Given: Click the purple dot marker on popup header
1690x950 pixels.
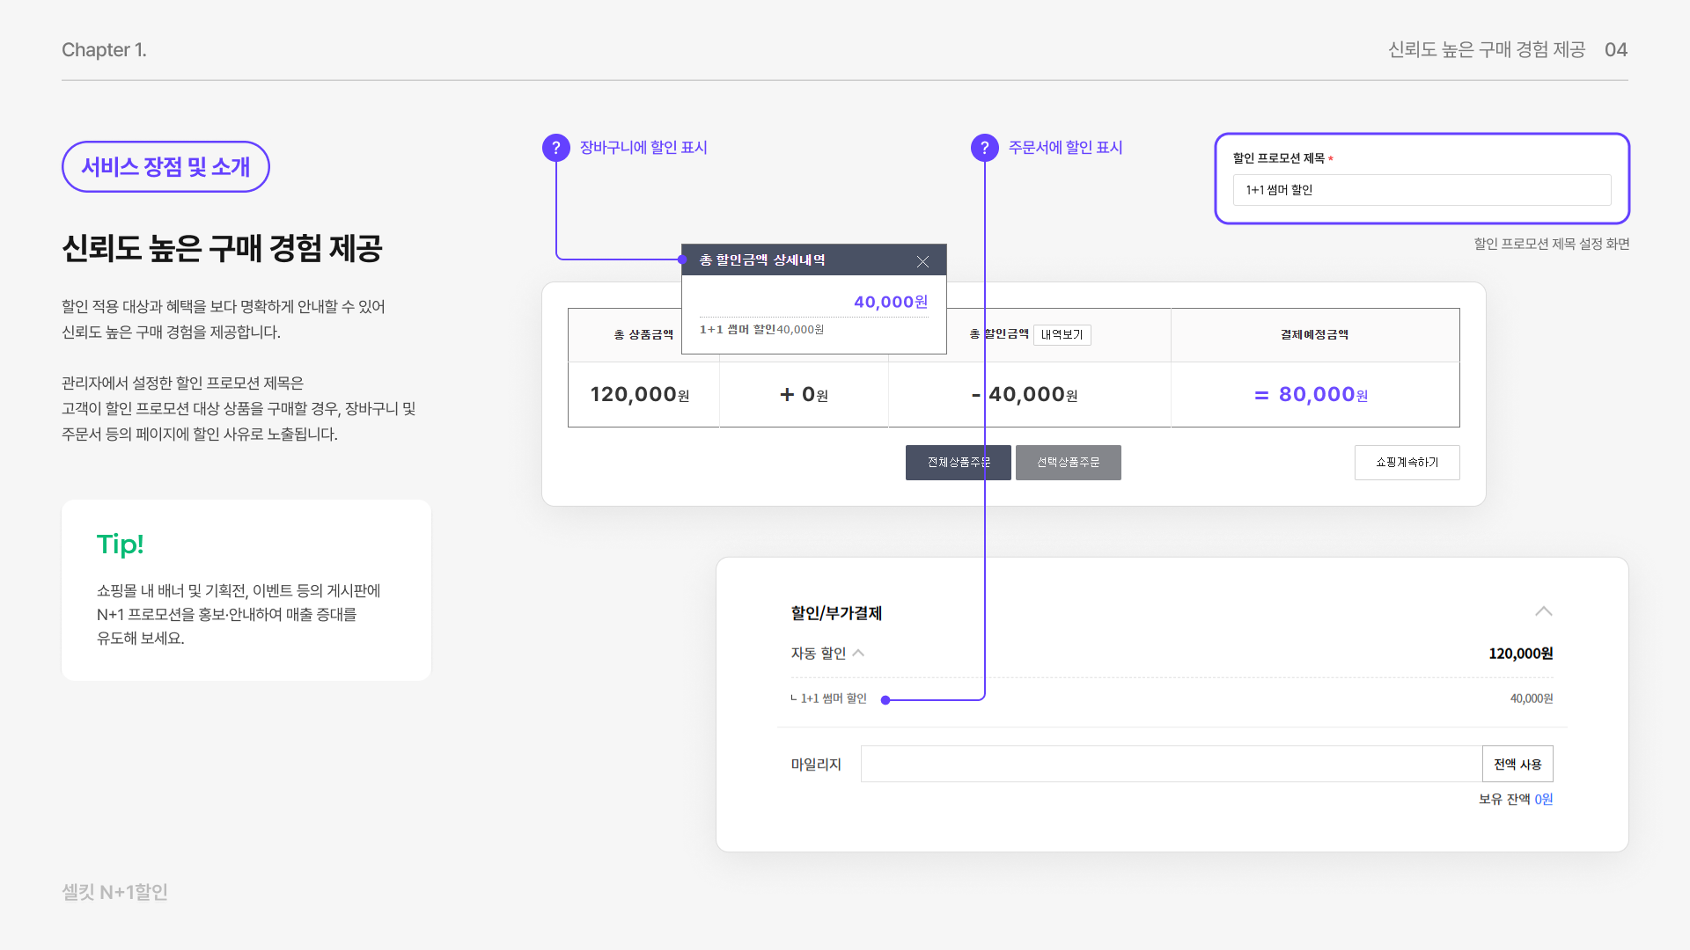Looking at the screenshot, I should coord(682,259).
